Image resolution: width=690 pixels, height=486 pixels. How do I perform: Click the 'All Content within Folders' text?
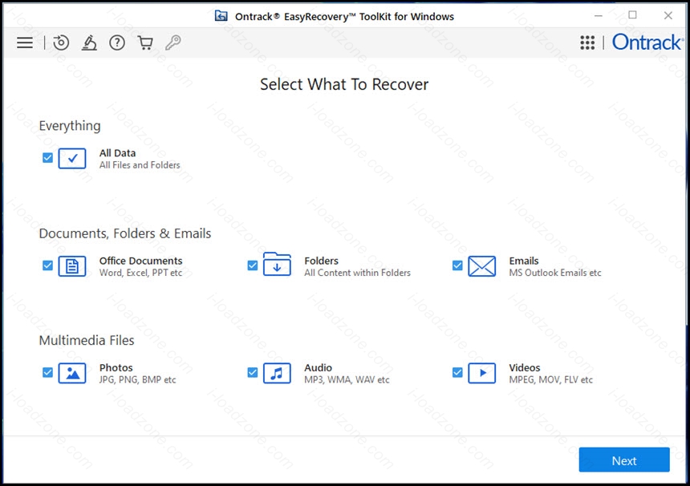coord(357,273)
